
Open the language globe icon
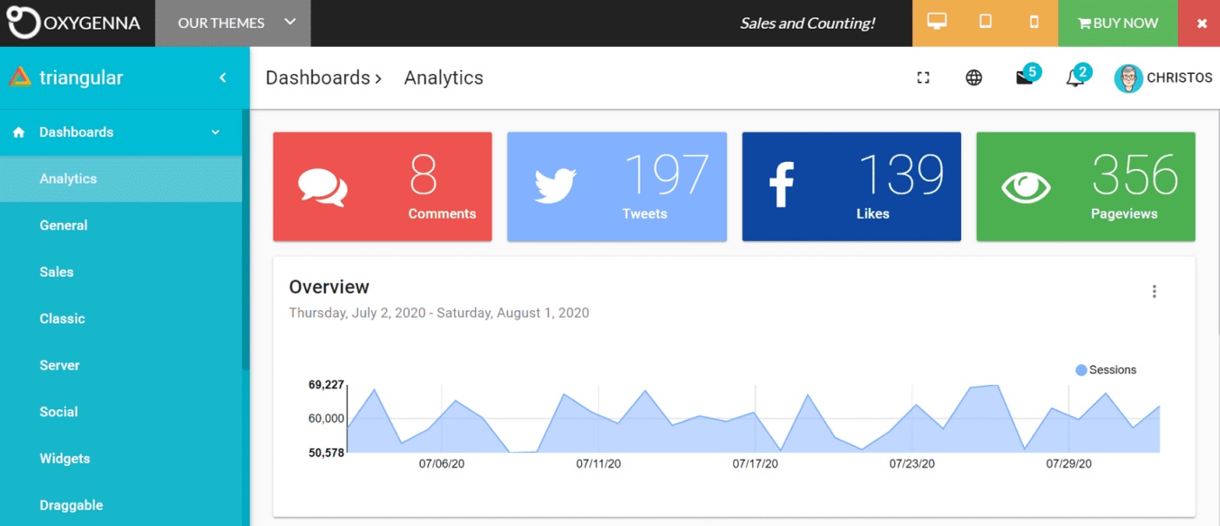973,78
